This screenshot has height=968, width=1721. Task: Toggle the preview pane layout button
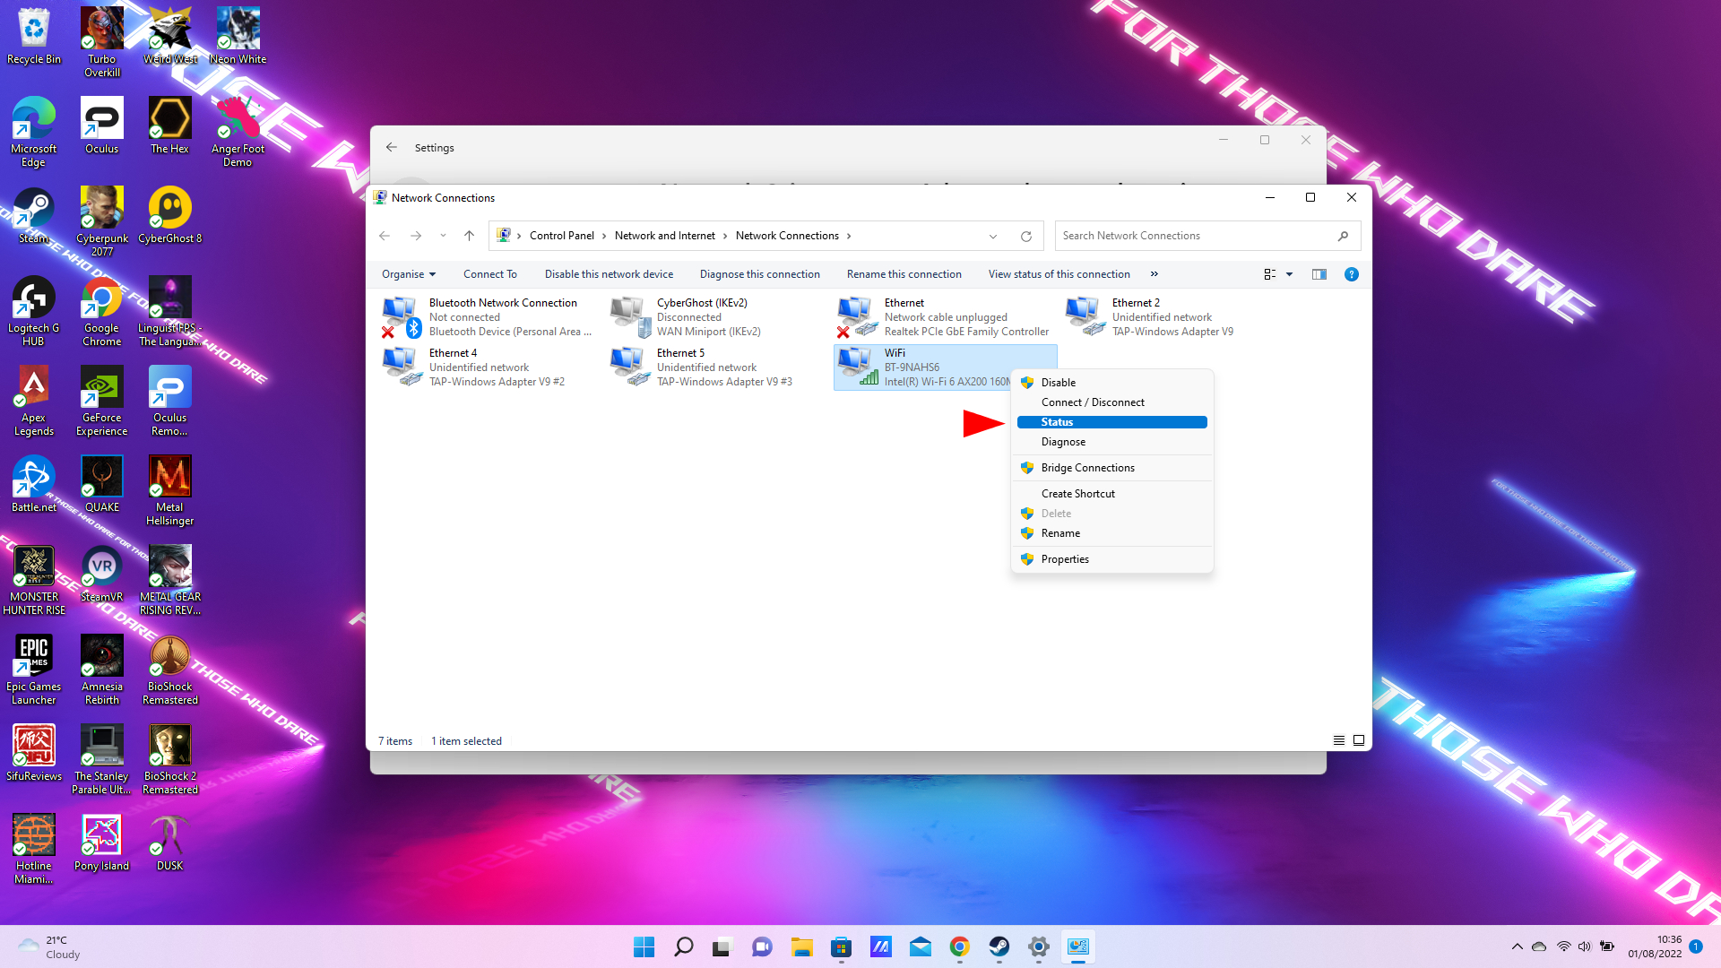[1319, 273]
